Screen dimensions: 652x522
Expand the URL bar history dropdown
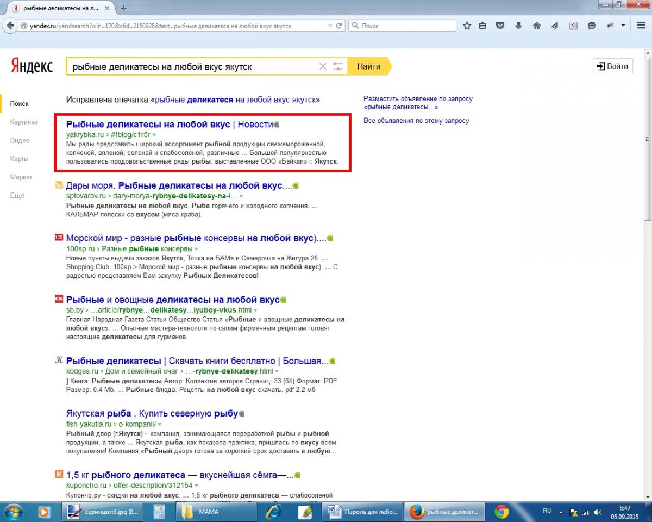click(x=330, y=26)
